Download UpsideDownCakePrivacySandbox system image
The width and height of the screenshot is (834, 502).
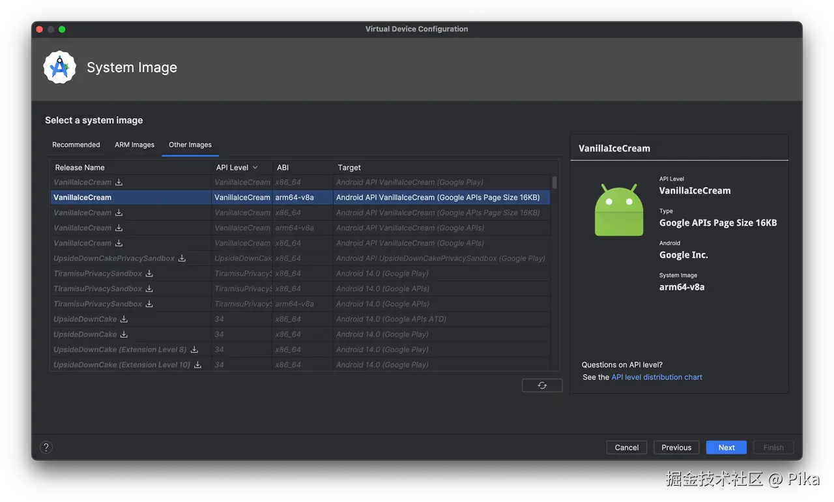182,258
